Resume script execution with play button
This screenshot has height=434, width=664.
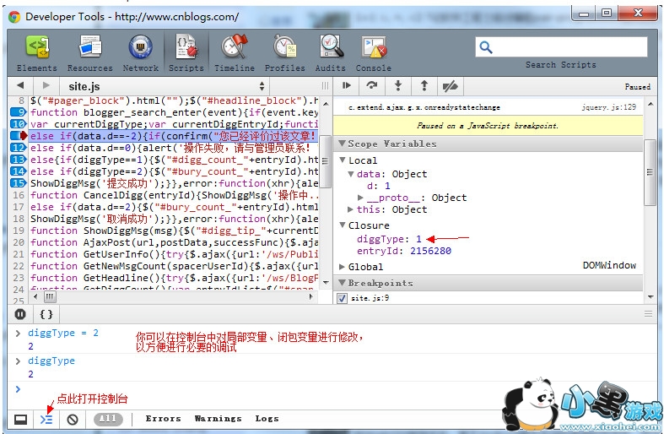coord(345,86)
